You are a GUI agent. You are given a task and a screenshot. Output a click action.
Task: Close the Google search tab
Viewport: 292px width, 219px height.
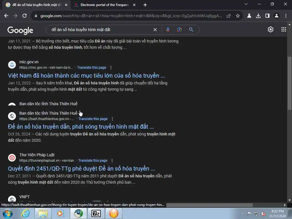pyautogui.click(x=66, y=5)
